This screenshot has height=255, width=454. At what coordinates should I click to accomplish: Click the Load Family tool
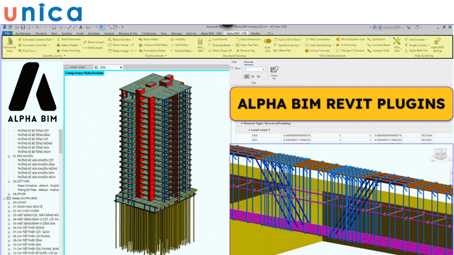coord(218,39)
